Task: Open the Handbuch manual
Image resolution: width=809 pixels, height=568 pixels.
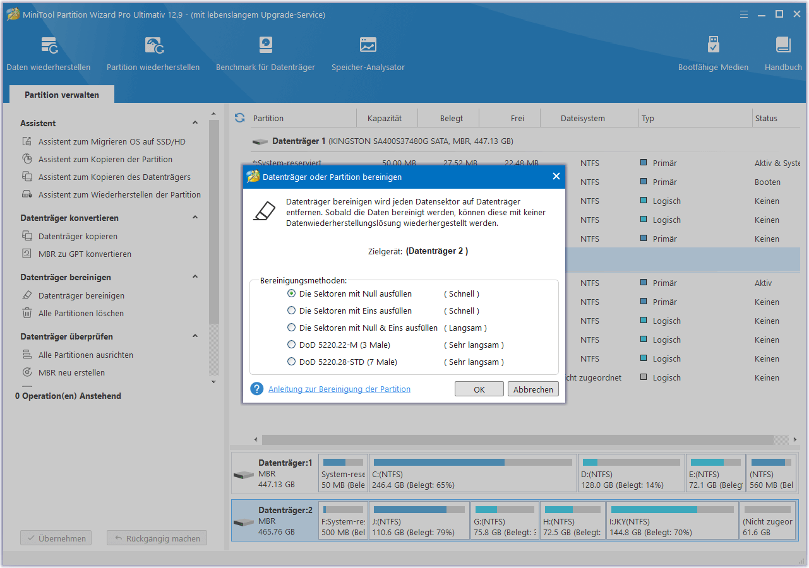Action: coord(783,54)
